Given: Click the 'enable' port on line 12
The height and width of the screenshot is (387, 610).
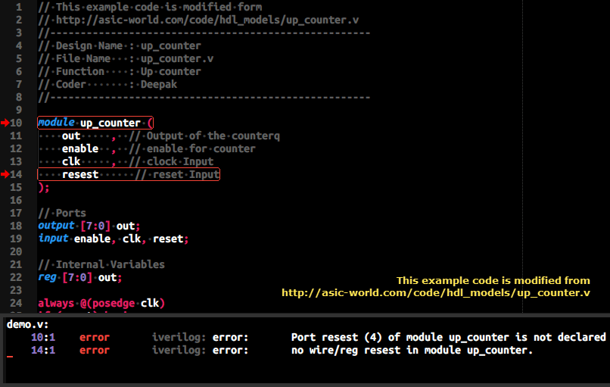Looking at the screenshot, I should pos(80,148).
